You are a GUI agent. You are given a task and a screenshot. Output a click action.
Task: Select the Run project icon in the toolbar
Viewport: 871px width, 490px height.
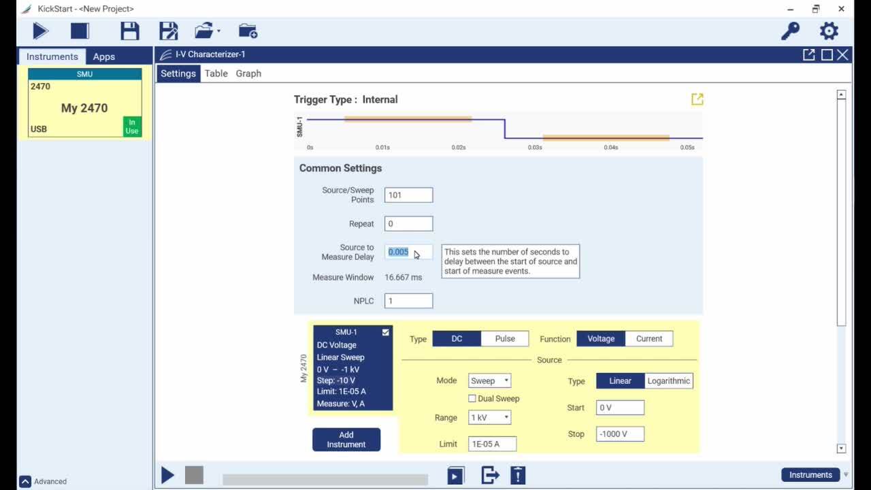tap(39, 31)
